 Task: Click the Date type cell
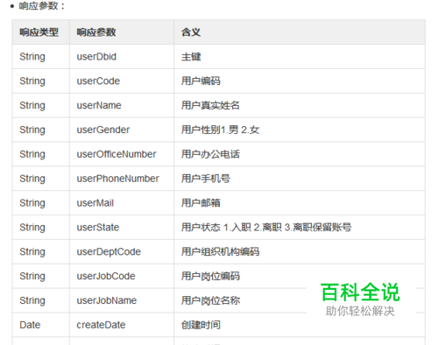pyautogui.click(x=40, y=325)
